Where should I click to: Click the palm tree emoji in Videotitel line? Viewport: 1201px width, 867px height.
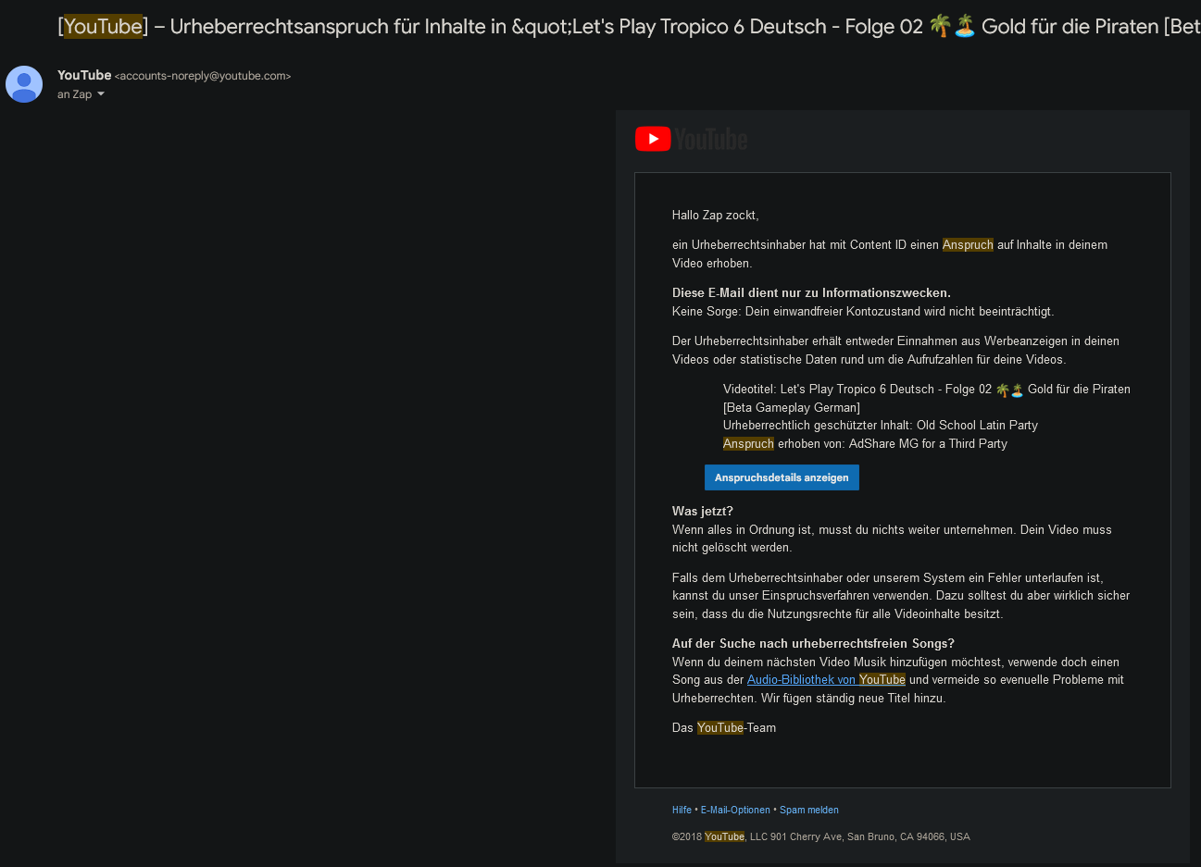coord(1002,390)
